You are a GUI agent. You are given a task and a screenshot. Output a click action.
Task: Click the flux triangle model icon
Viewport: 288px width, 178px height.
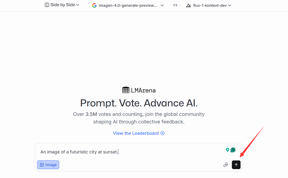click(188, 5)
